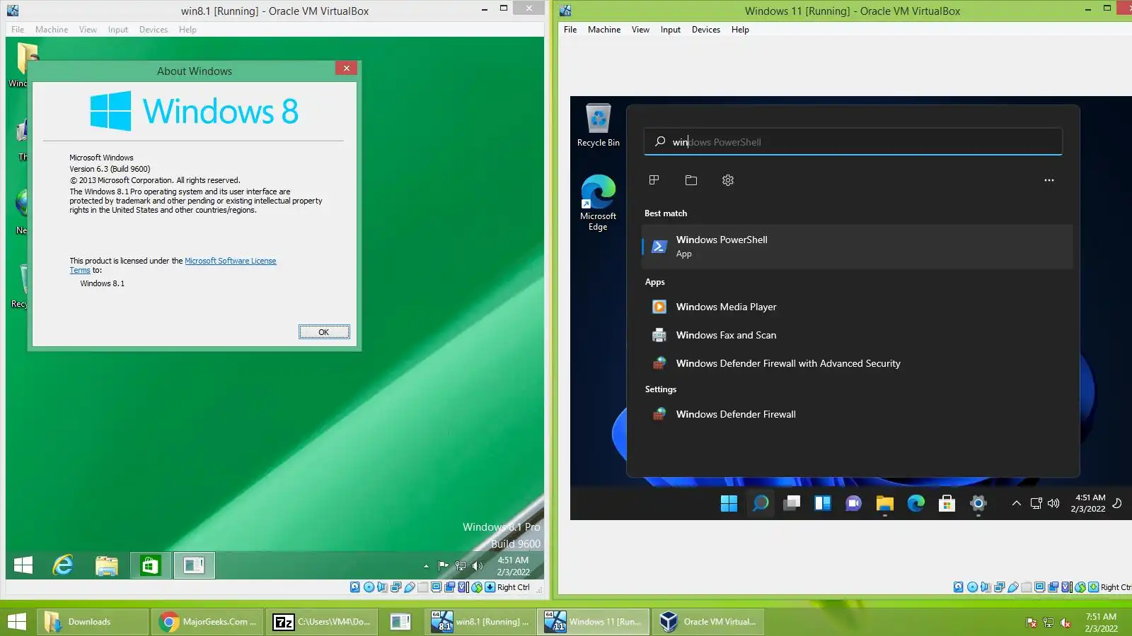
Task: Click OK in About Windows dialog
Action: pos(324,332)
